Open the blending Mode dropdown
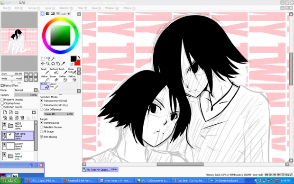The width and height of the screenshot is (294, 184). click(x=36, y=90)
